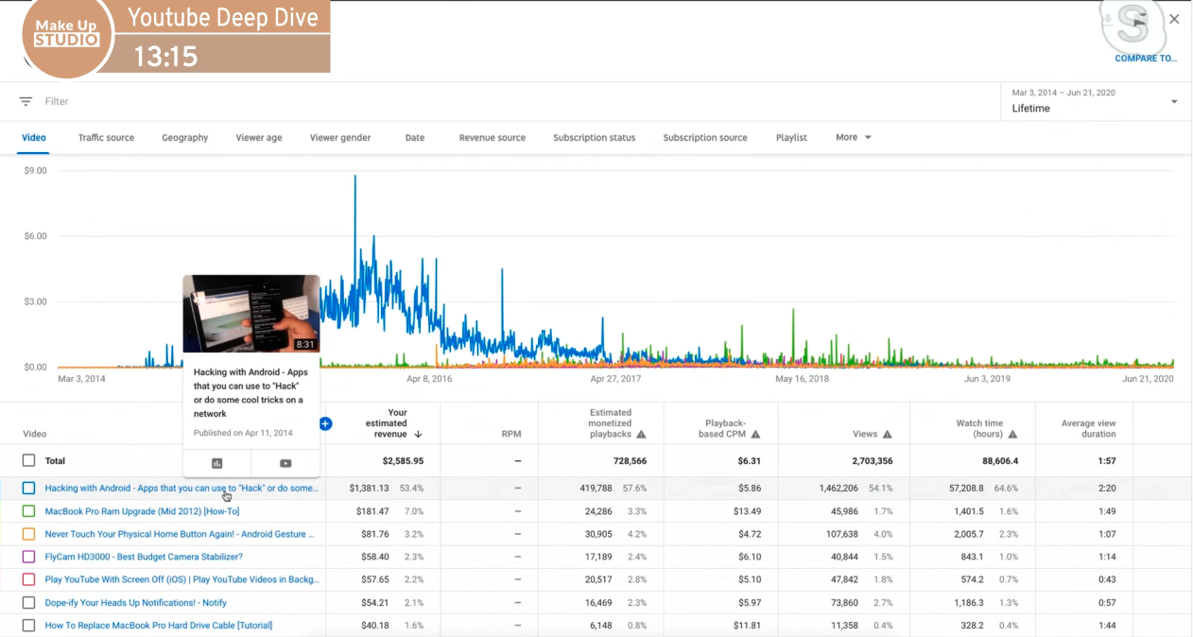The width and height of the screenshot is (1193, 637).
Task: Switch to the Date tab
Action: coord(415,137)
